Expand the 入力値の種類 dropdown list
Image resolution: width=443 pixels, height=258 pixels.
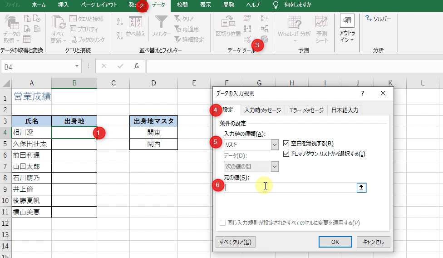pos(275,145)
